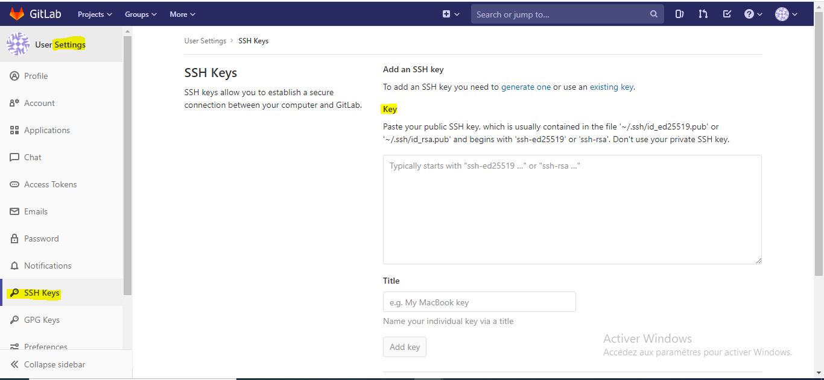Open merge requests icon in top bar
This screenshot has height=380, width=824.
(x=703, y=14)
